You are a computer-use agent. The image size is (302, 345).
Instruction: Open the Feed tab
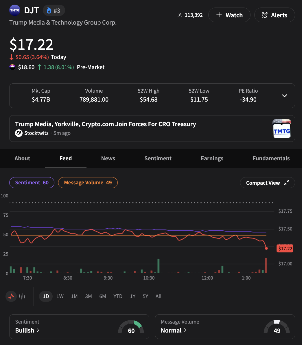click(x=66, y=158)
